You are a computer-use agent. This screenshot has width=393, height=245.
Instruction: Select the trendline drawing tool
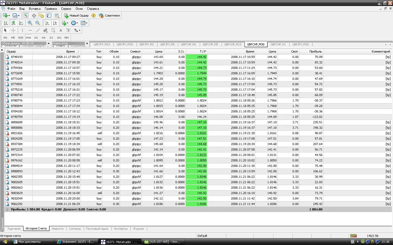[38, 30]
